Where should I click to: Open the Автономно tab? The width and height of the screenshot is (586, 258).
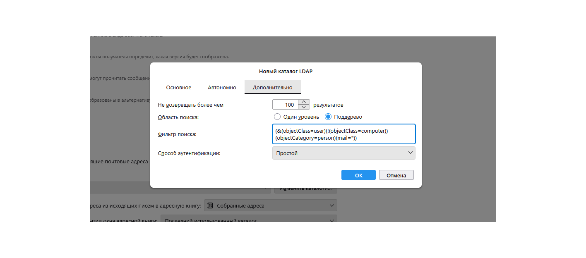(x=222, y=87)
